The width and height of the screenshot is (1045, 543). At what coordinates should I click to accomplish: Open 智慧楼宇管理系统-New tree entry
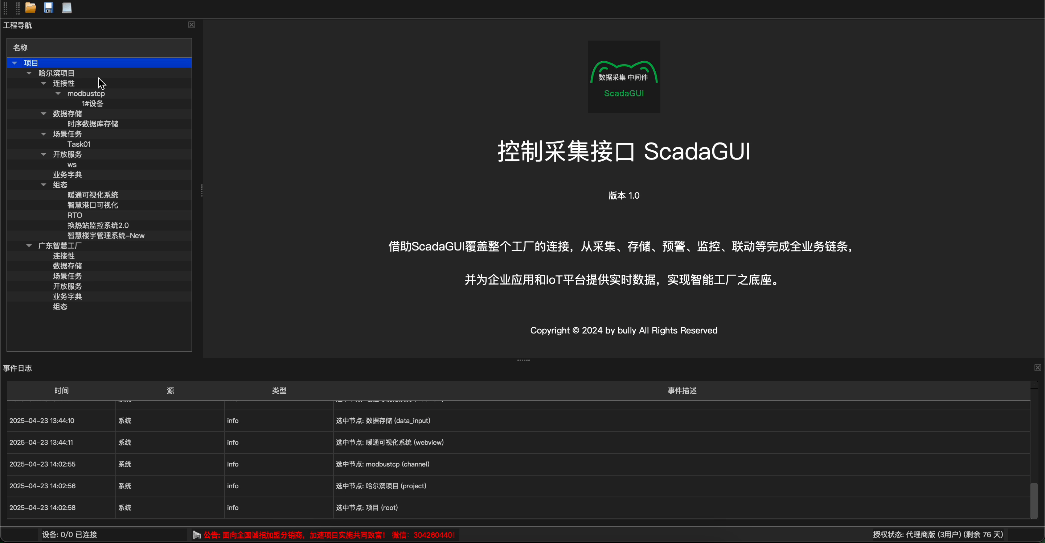pos(106,236)
